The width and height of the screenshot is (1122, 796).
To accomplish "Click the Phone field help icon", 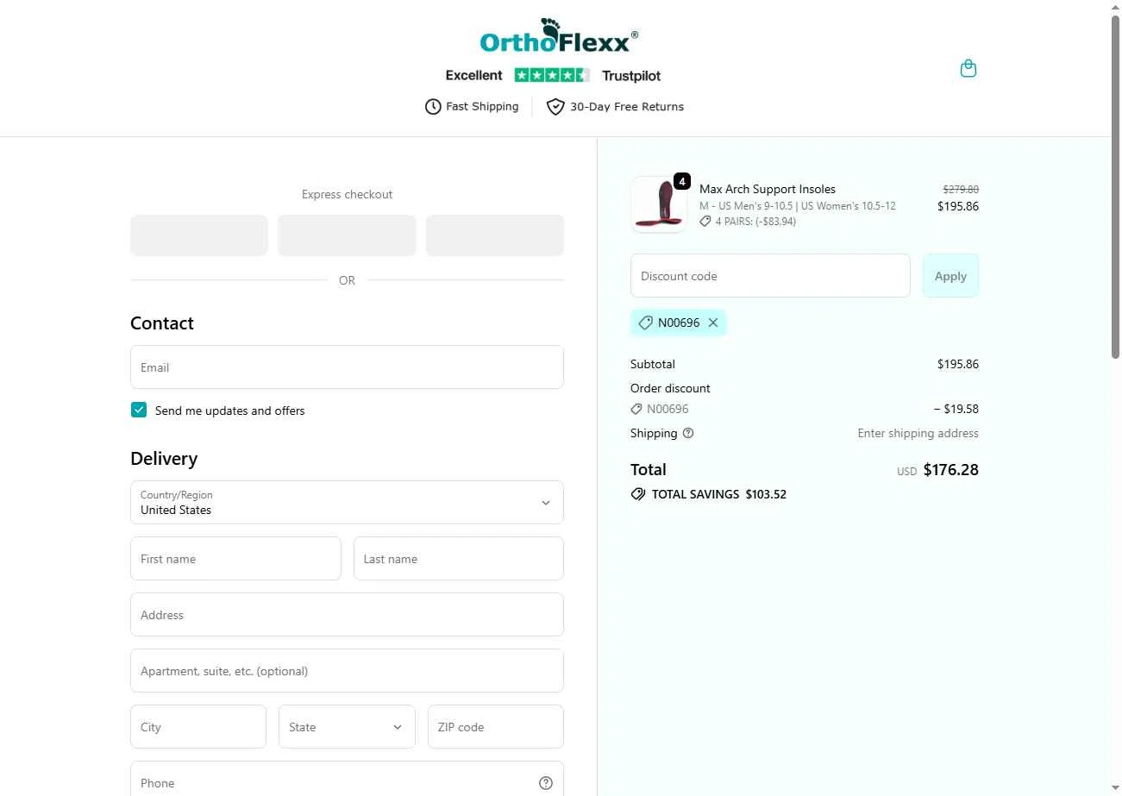I will point(546,783).
